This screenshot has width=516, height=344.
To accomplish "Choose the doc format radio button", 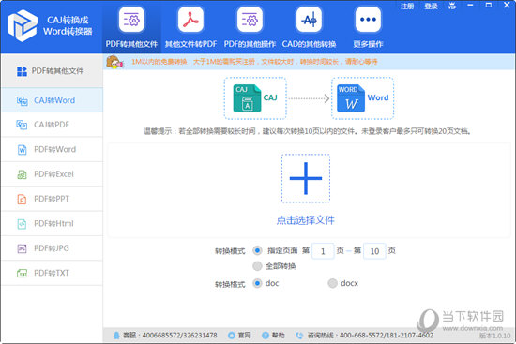I will pyautogui.click(x=257, y=283).
